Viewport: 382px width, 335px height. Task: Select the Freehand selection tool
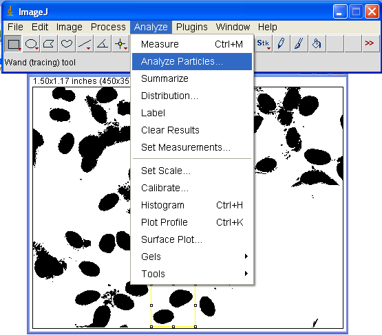point(67,44)
